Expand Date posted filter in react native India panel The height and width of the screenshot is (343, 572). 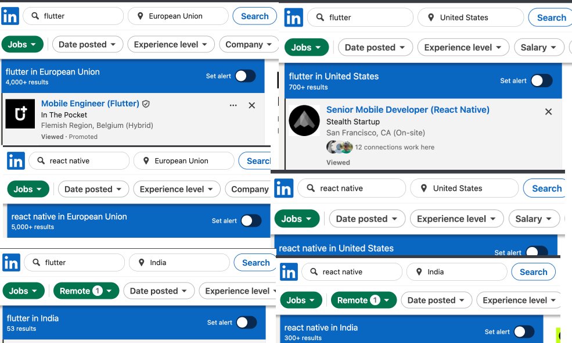point(436,300)
